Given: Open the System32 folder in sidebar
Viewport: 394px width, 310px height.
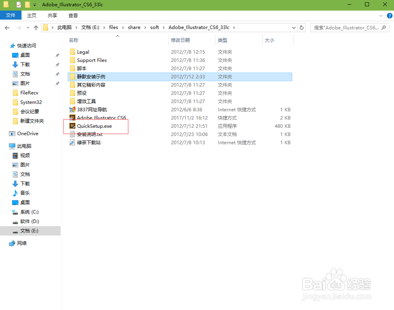Looking at the screenshot, I should (31, 102).
